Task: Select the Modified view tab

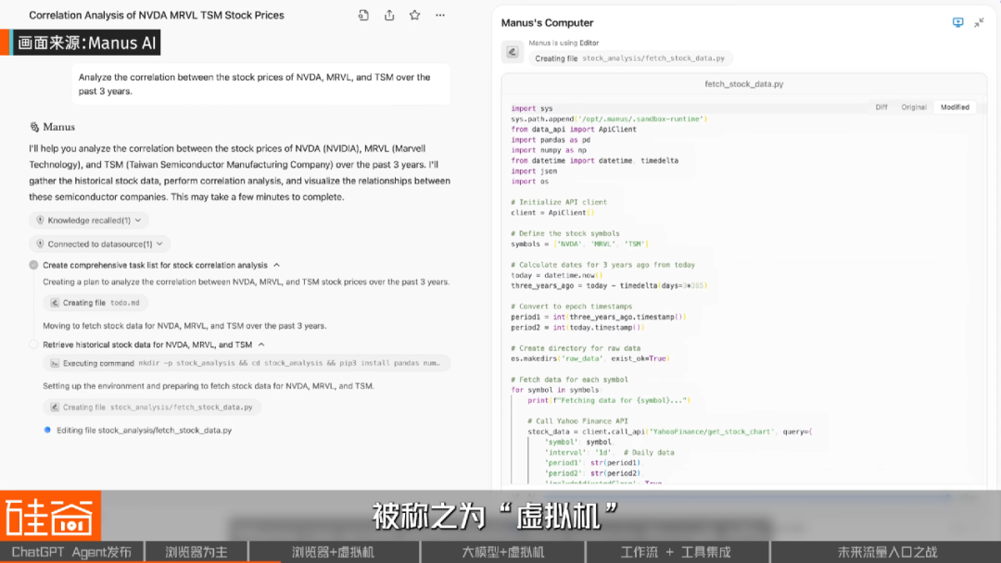Action: [955, 107]
